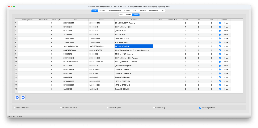Screen dimensions: 258x128
Task: Select comment NBCF Zero to One for BrightnessKeys.kext
Action: point(134,50)
